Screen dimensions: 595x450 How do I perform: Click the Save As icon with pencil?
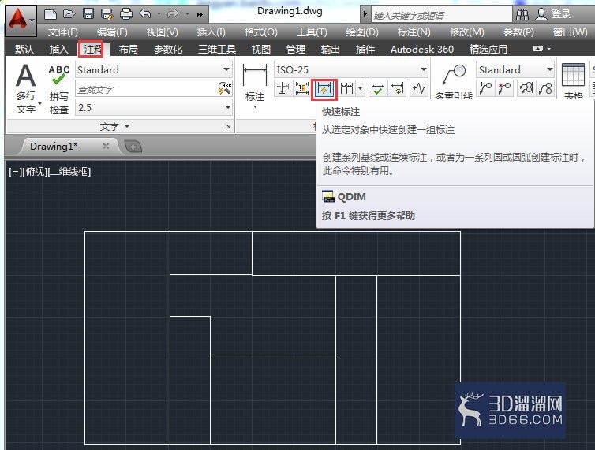(x=107, y=14)
